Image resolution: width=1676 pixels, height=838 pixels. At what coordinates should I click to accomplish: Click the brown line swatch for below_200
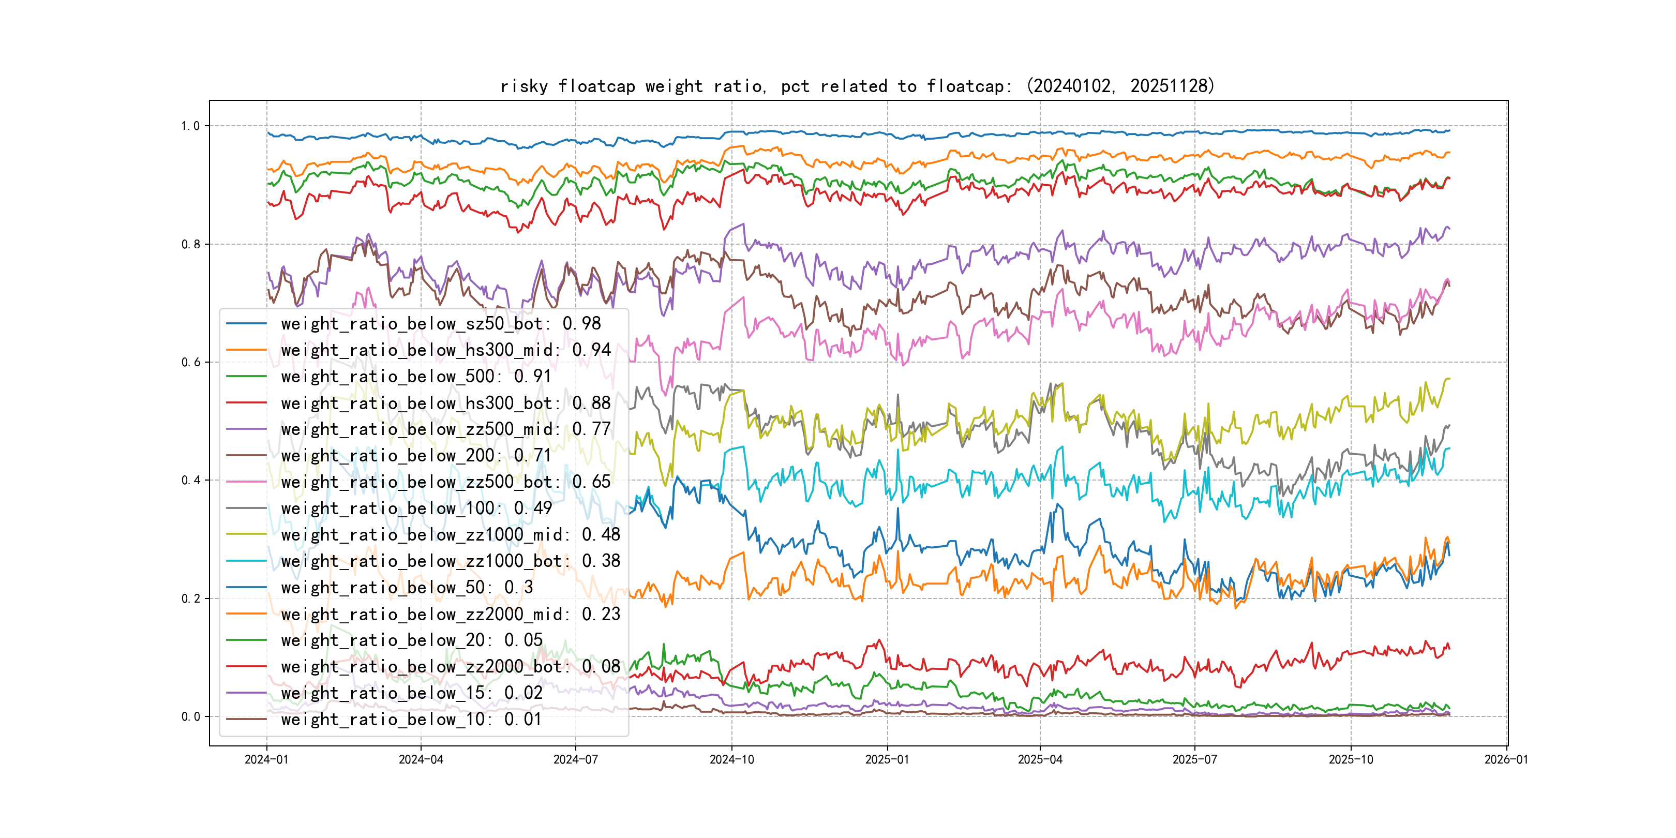(x=246, y=455)
